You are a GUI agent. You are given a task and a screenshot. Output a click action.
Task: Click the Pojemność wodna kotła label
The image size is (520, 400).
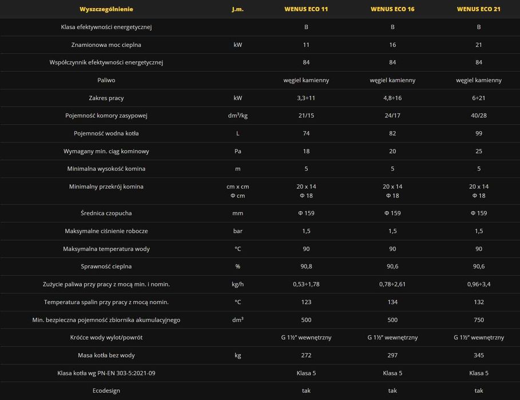[x=106, y=133]
